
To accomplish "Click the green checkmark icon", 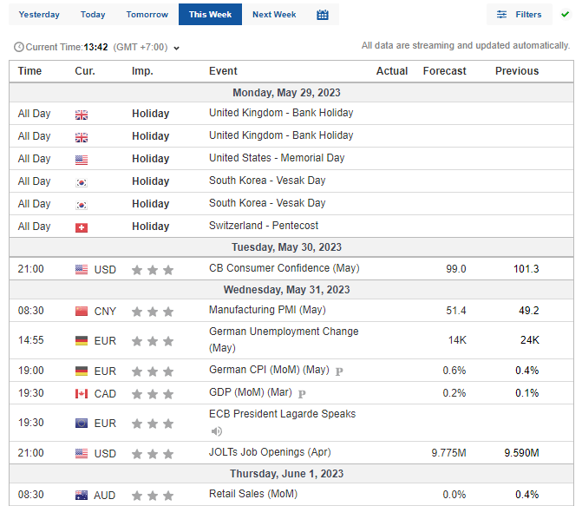I will click(x=565, y=15).
